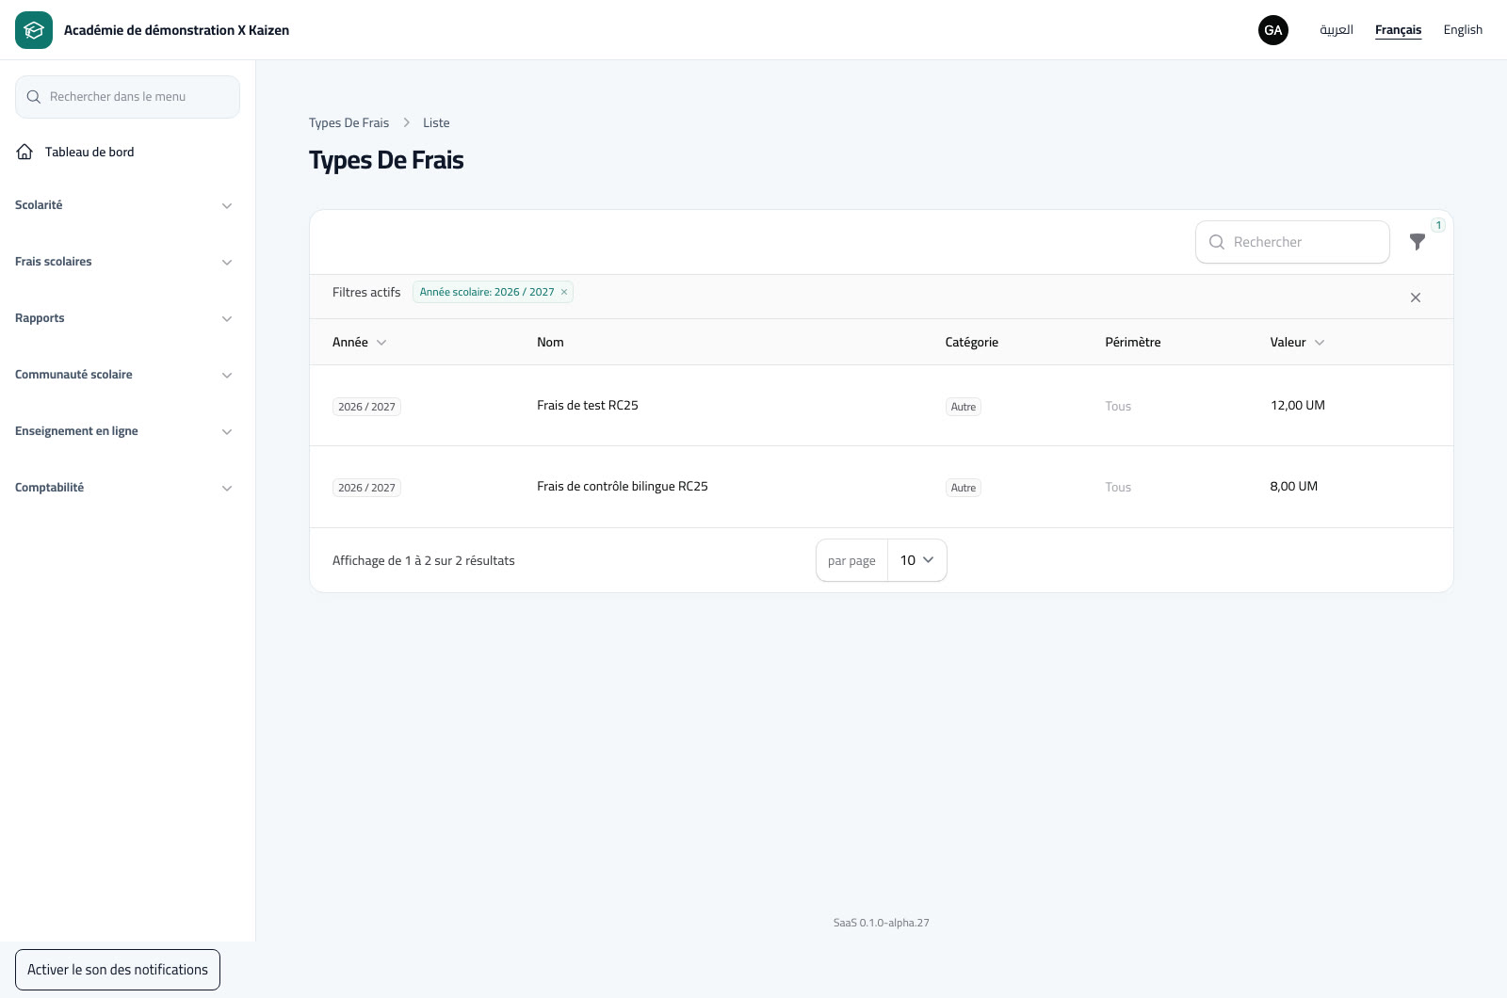This screenshot has width=1507, height=998.
Task: Click the Académie de démonstration X Kaizen title
Action: [176, 30]
